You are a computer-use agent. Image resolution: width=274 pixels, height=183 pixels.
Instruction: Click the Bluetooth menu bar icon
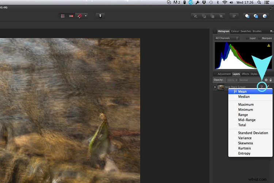tap(218, 2)
